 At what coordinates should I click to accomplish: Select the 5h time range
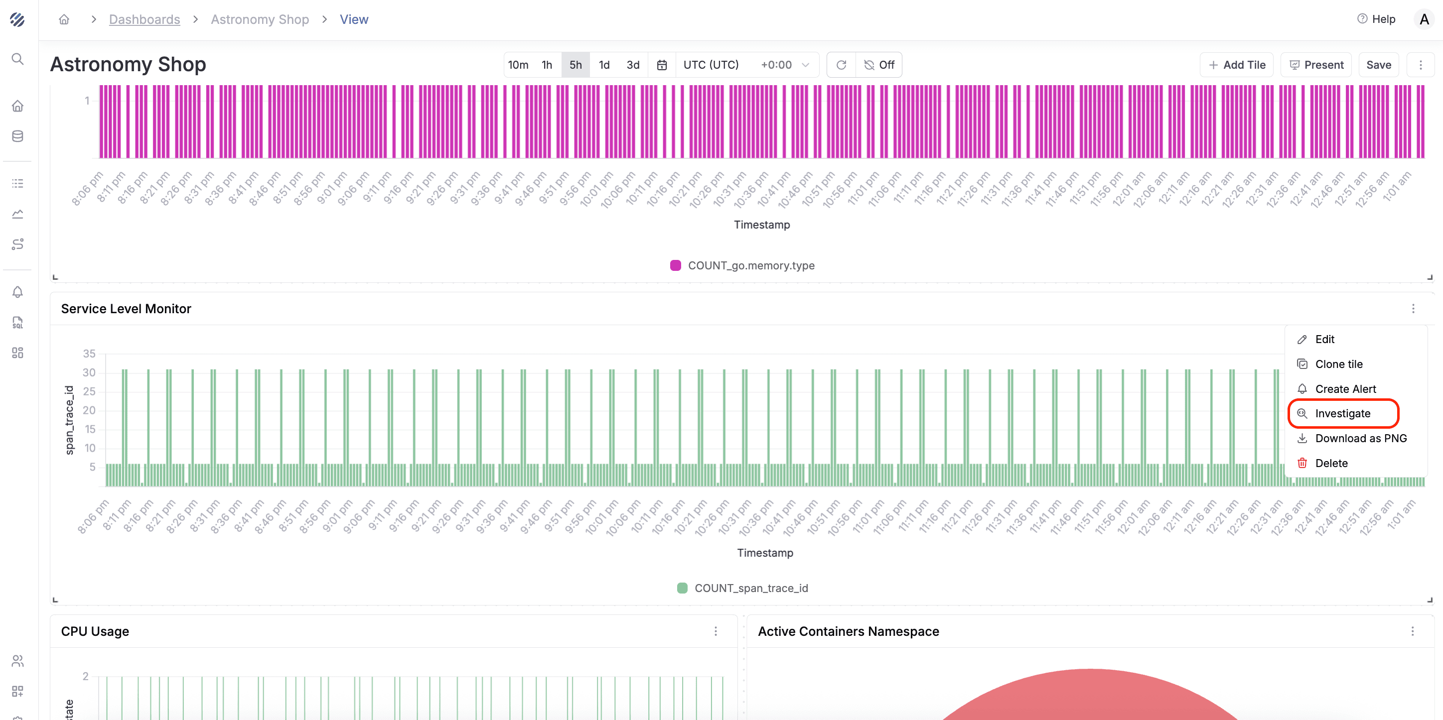click(x=576, y=65)
